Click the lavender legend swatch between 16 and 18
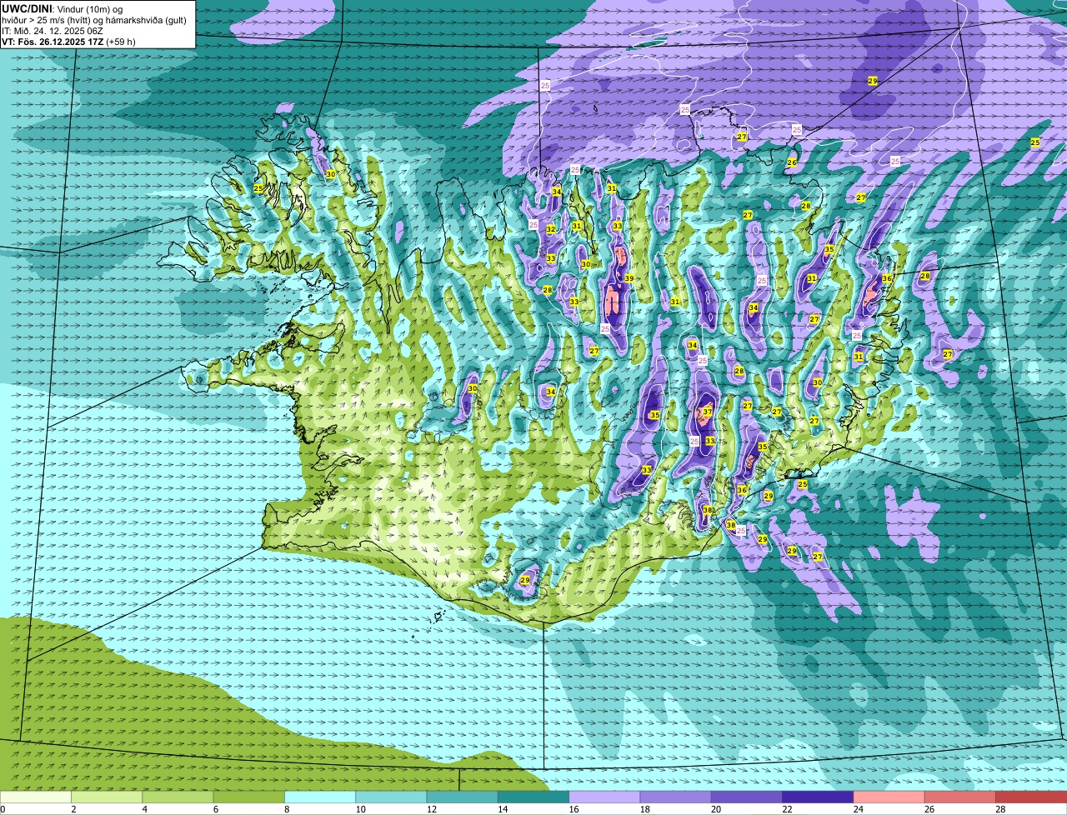The height and width of the screenshot is (815, 1067). [x=604, y=797]
